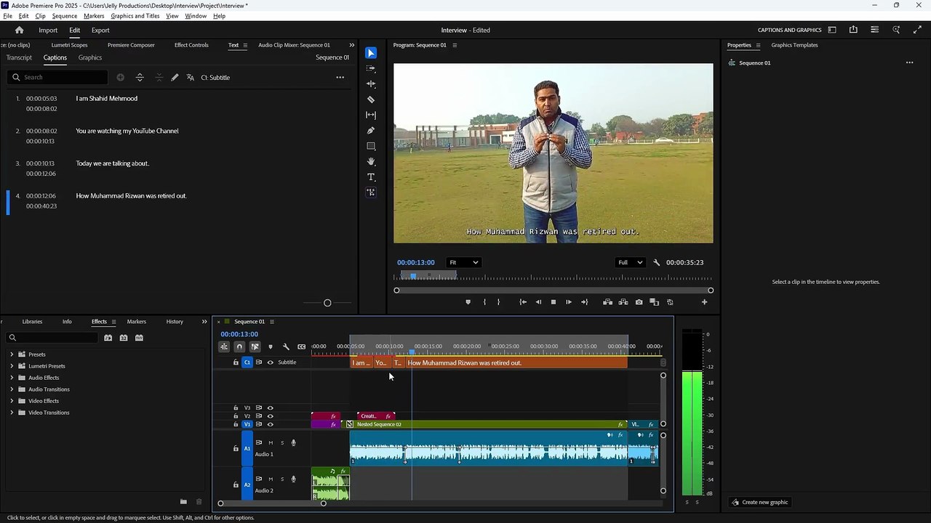Step forward one frame
931x523 pixels.
[569, 302]
